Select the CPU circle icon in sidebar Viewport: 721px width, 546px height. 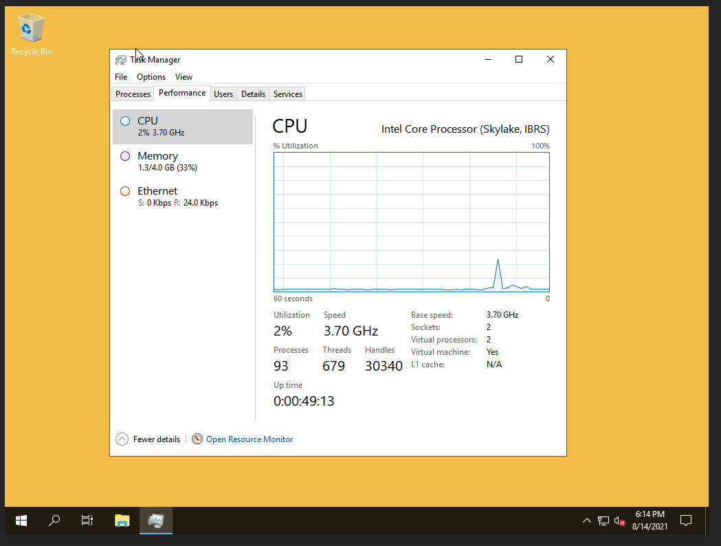[125, 121]
